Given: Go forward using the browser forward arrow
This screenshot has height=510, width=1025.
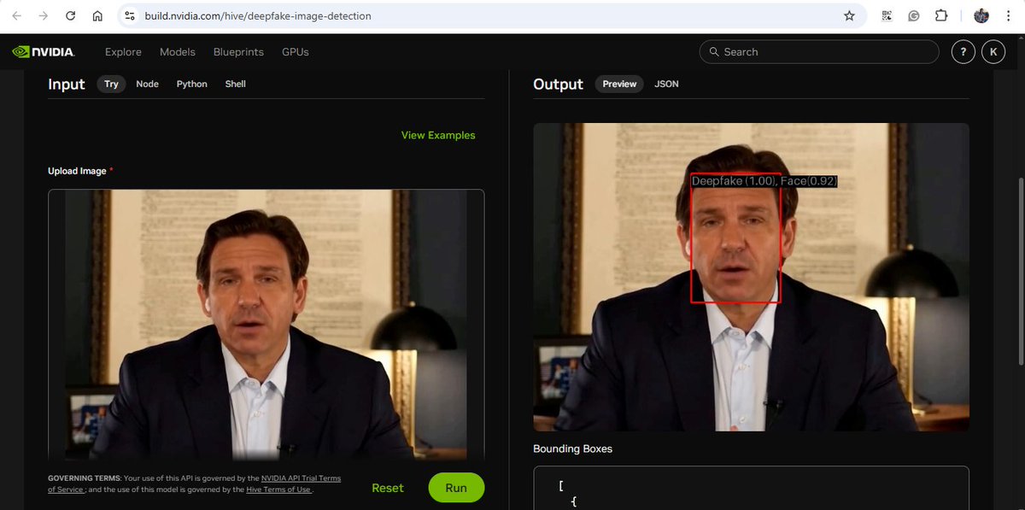Looking at the screenshot, I should [x=44, y=15].
